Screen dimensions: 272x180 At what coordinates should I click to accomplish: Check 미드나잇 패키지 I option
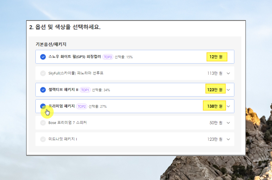coord(43,139)
